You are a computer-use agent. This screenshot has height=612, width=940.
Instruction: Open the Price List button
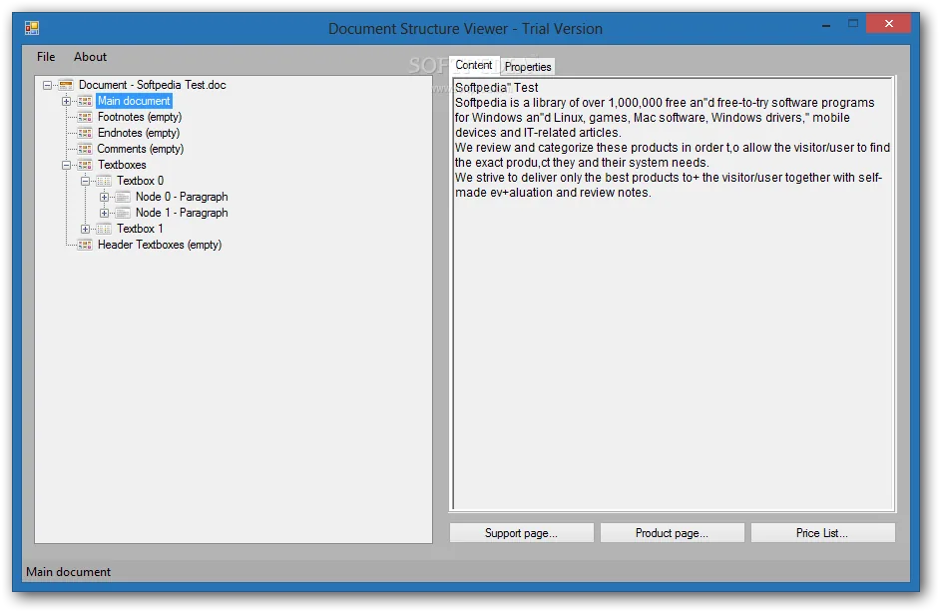click(x=822, y=533)
